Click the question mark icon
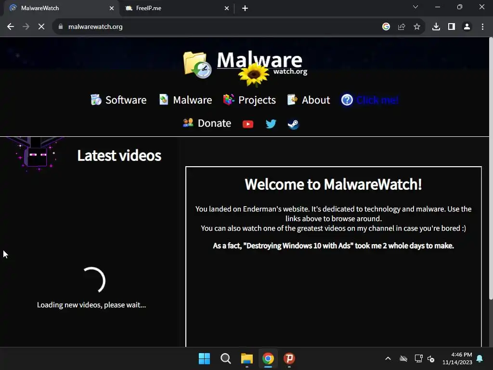493x370 pixels. tap(347, 100)
